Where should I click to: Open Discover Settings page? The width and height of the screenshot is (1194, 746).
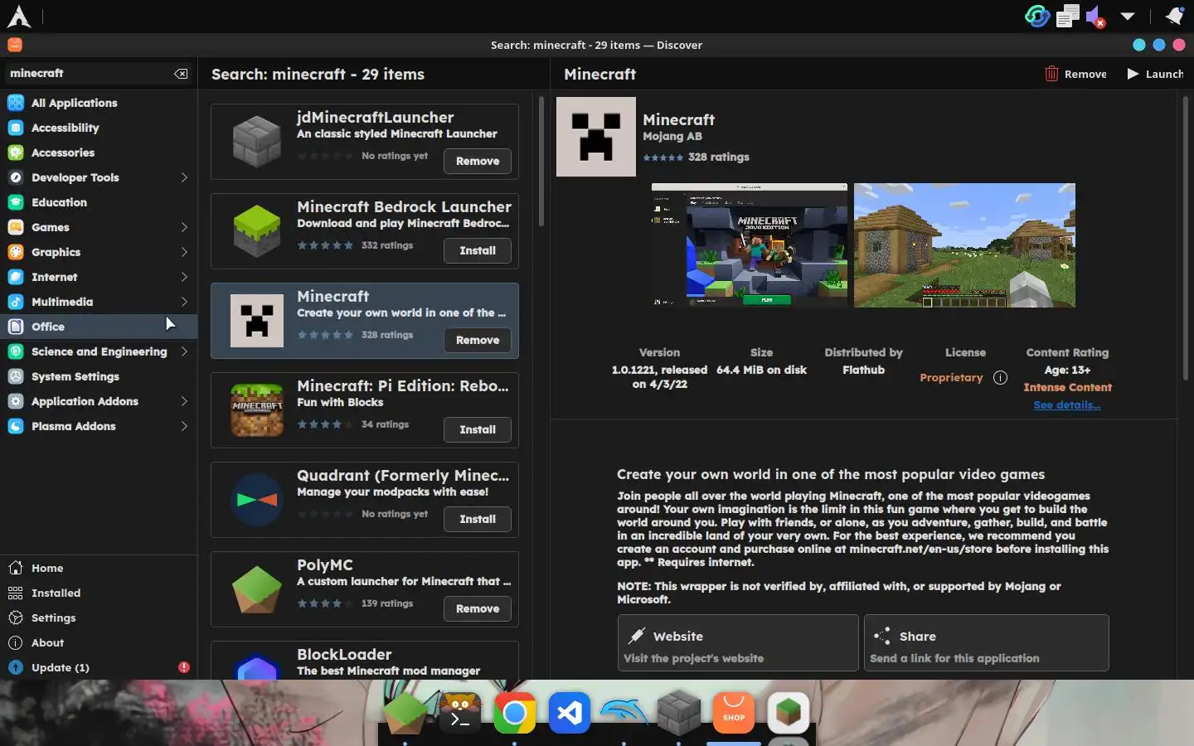(99, 618)
